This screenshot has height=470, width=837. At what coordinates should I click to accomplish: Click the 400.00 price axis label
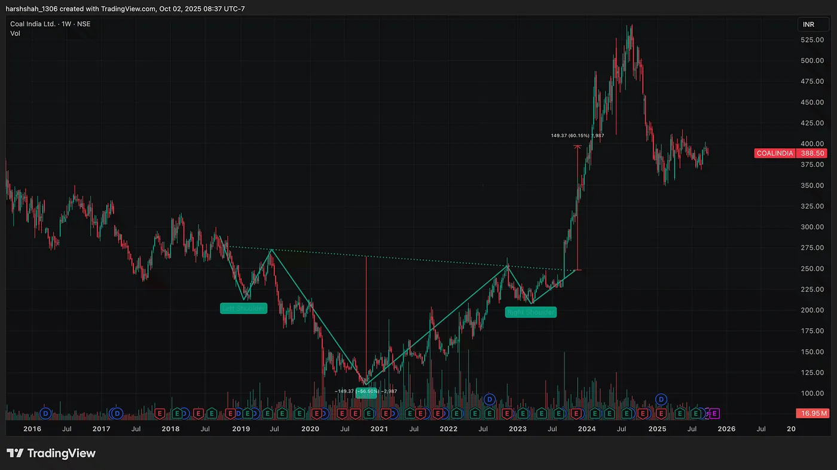[x=811, y=144]
